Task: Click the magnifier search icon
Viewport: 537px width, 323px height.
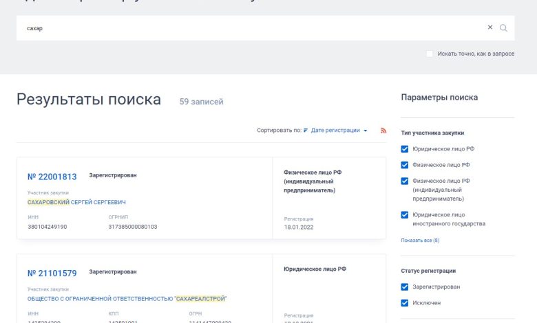Action: pos(503,28)
